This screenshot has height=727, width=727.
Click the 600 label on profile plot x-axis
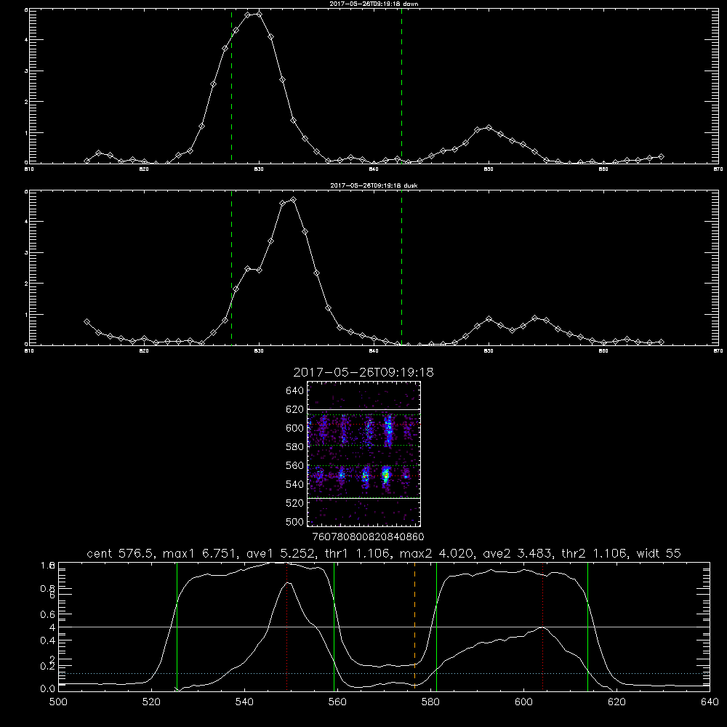pyautogui.click(x=523, y=702)
